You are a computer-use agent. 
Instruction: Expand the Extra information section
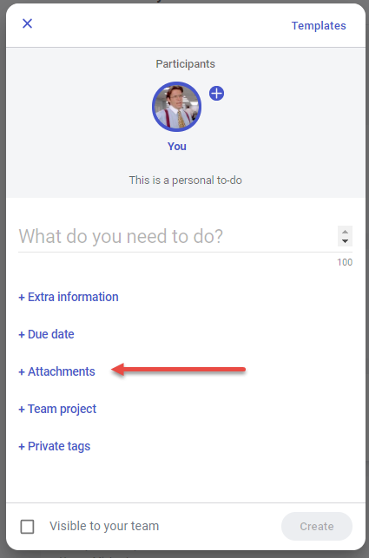coord(69,297)
